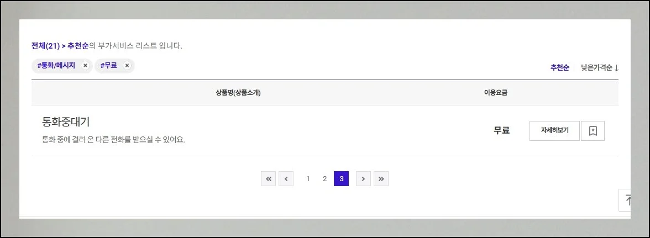Click the 이용요금 column header
This screenshot has width=650, height=238.
click(x=495, y=93)
